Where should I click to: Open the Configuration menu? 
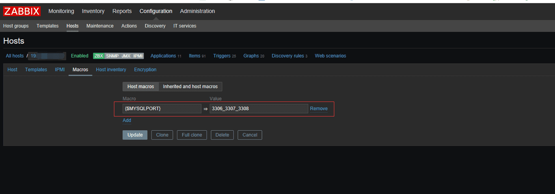(x=156, y=11)
